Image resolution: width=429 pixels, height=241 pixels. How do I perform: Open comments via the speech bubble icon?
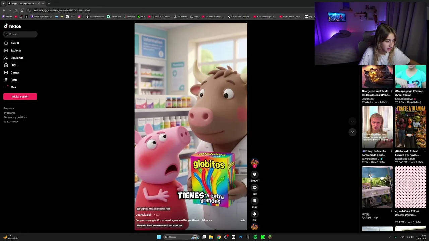point(254,188)
